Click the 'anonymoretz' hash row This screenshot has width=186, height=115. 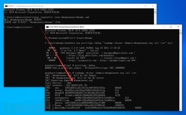87,98
